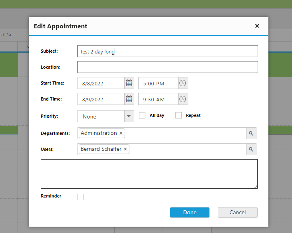Edit the 8/9/2022 end date field
The image size is (292, 233).
(x=101, y=99)
